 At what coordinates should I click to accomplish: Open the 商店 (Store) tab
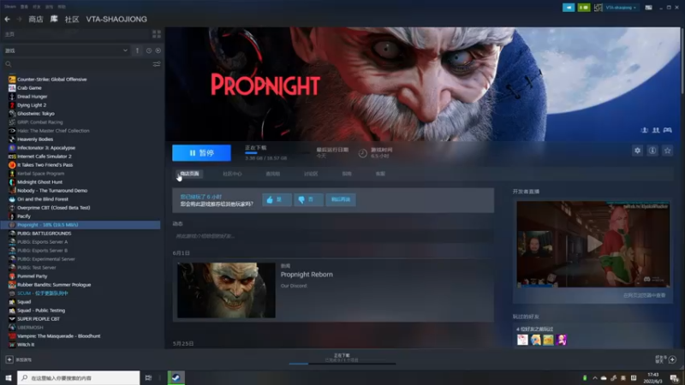click(36, 19)
